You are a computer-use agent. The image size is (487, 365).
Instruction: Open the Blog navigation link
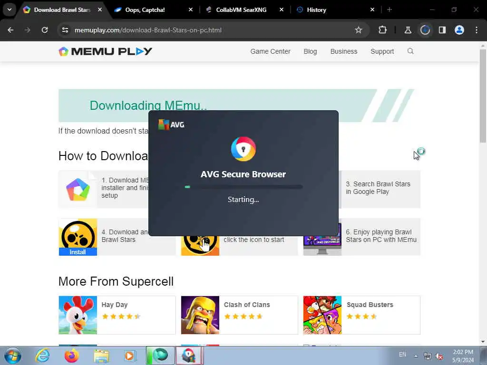pos(310,51)
